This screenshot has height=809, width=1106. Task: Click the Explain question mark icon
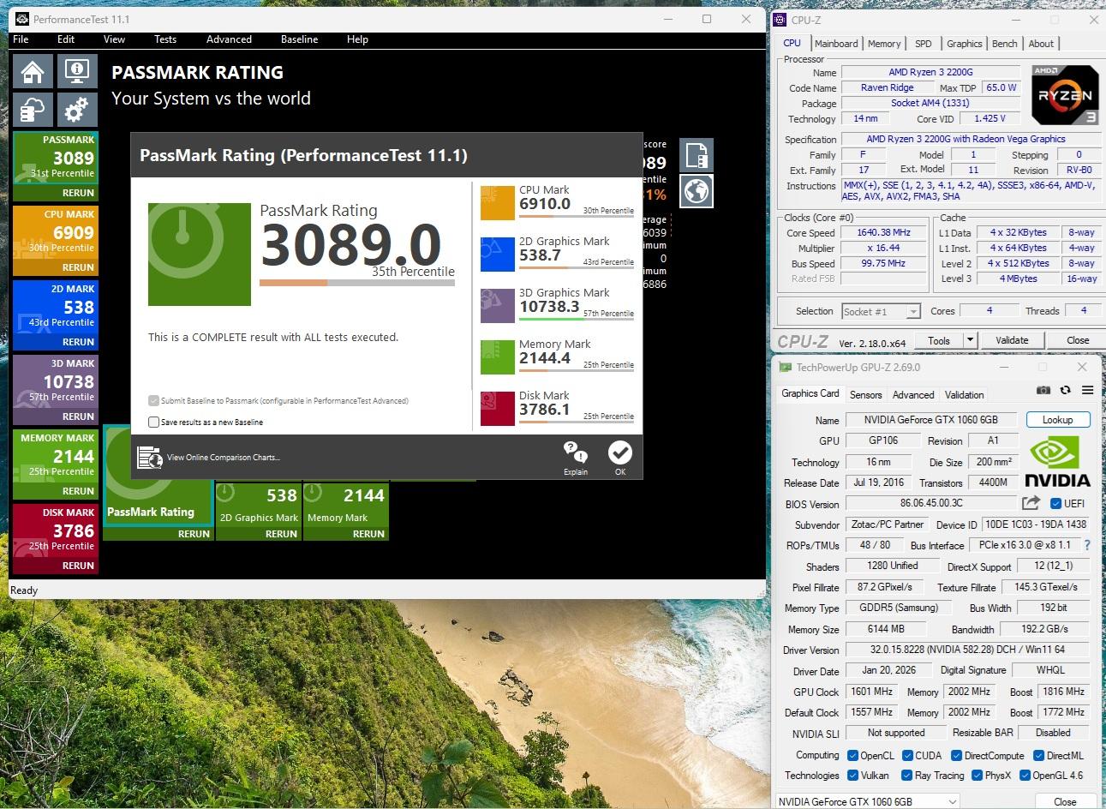(576, 452)
